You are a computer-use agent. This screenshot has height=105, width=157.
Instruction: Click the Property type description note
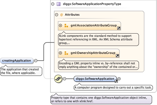101,100
